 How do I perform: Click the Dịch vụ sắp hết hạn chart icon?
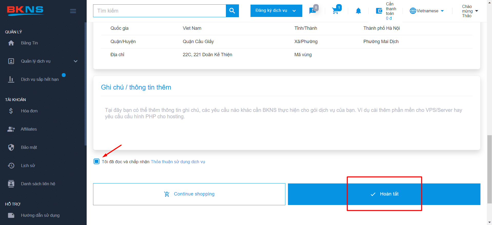click(11, 79)
